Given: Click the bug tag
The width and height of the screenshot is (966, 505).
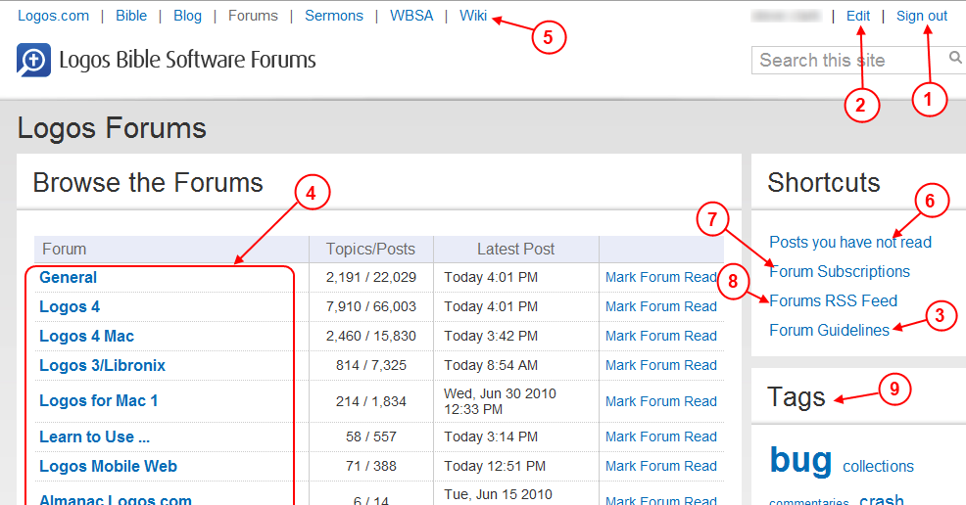Looking at the screenshot, I should 800,460.
